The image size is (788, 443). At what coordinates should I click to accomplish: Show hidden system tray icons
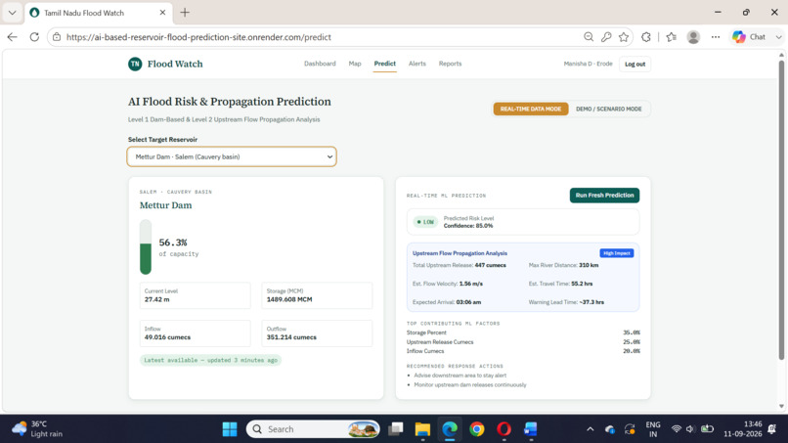click(590, 429)
